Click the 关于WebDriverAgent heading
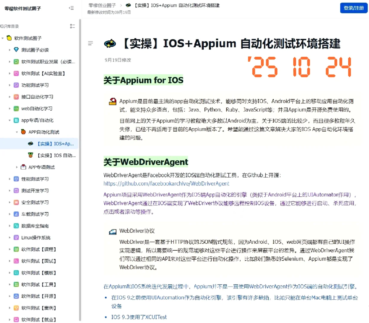 (x=146, y=162)
